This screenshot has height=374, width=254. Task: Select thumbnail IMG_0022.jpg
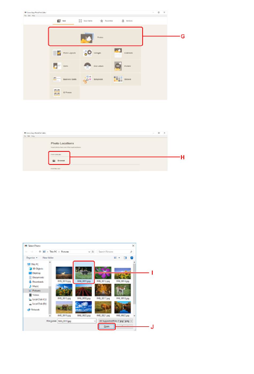123,309
